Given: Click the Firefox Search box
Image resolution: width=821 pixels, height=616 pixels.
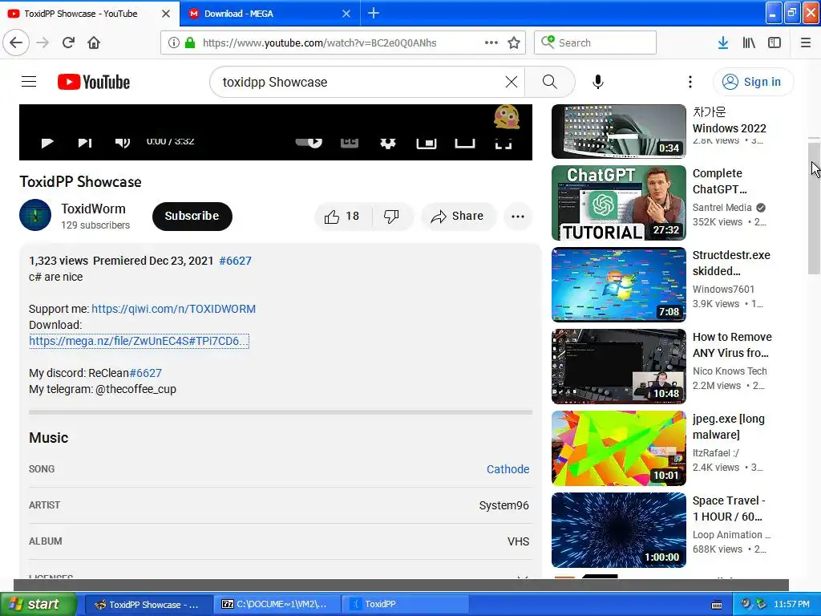Looking at the screenshot, I should click(x=596, y=43).
